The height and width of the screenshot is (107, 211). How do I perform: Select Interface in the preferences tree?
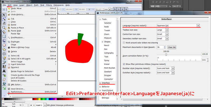105,83
